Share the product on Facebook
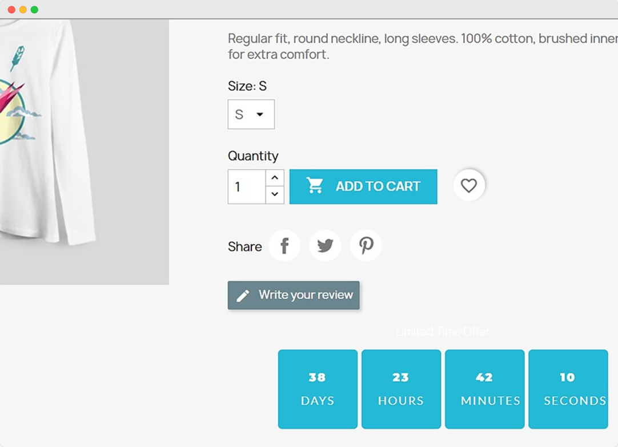This screenshot has width=618, height=447. click(x=284, y=246)
